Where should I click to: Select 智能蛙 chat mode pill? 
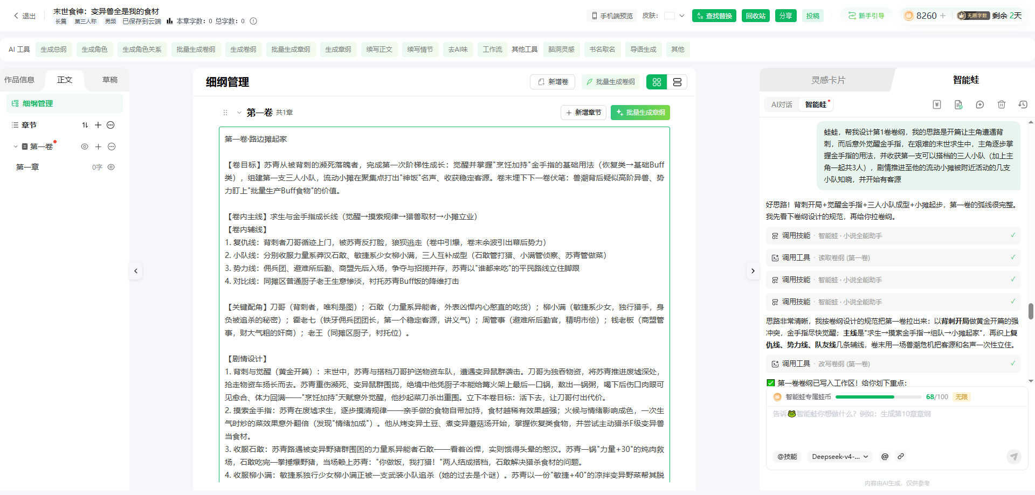pos(816,104)
